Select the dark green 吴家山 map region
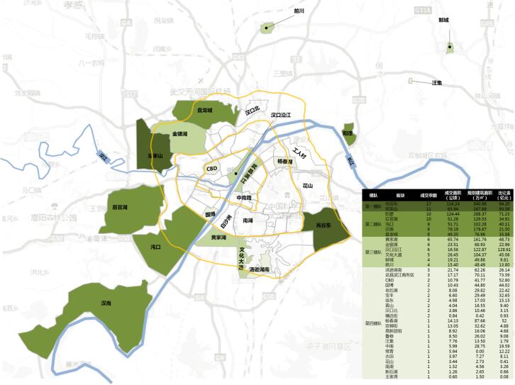This screenshot has height=385, width=515. pos(155,147)
